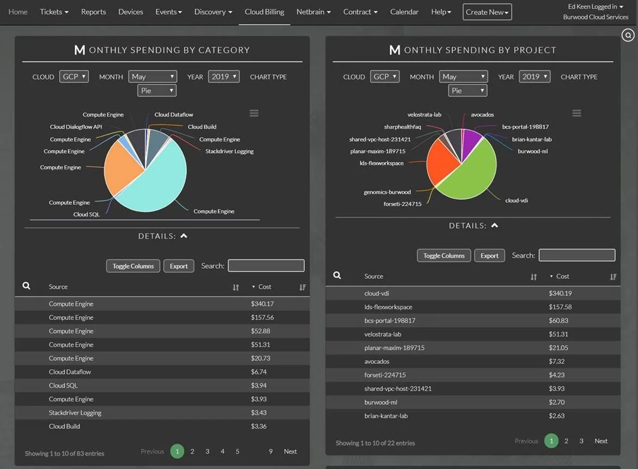Open the Netbrain menu
Image resolution: width=638 pixels, height=469 pixels.
tap(314, 12)
